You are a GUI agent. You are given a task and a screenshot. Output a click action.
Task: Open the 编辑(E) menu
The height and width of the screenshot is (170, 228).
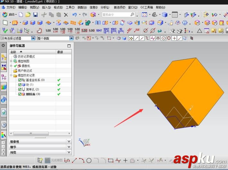click(x=22, y=7)
